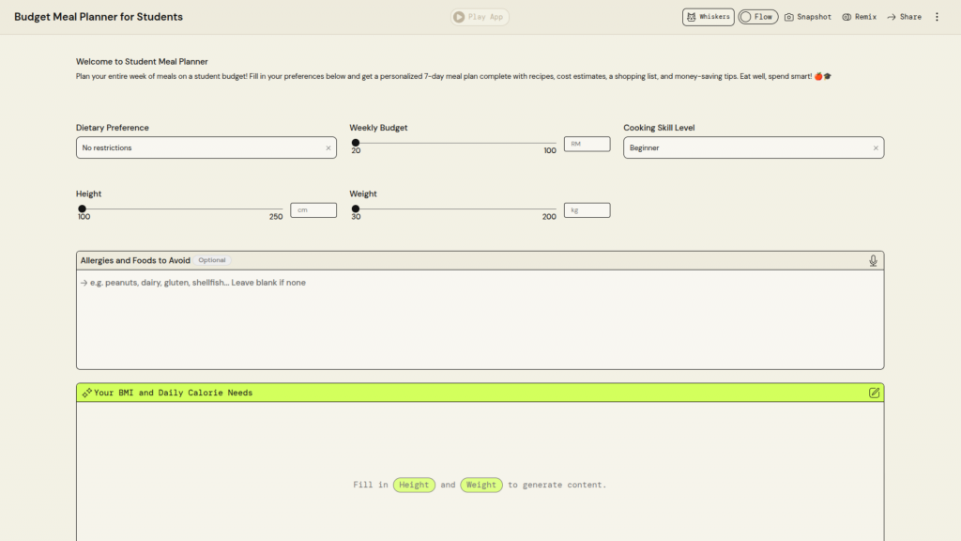The width and height of the screenshot is (961, 541).
Task: Clear the Cooking Skill Level selection
Action: (876, 147)
